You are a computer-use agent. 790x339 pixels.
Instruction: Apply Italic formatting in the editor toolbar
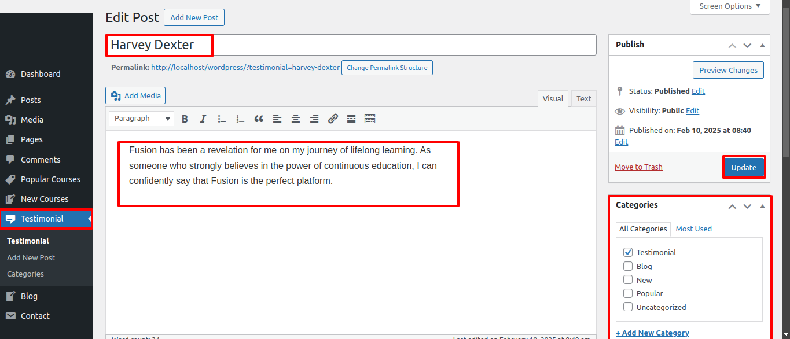pos(203,119)
